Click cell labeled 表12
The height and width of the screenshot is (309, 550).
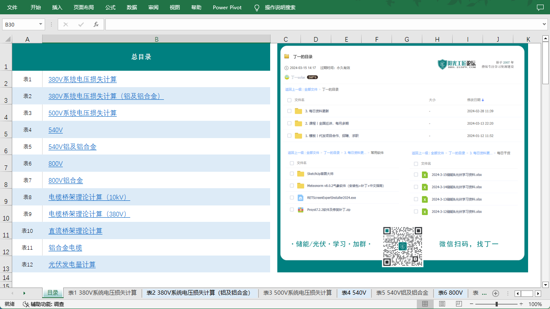(27, 264)
